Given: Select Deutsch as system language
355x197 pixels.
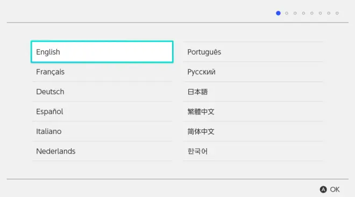Looking at the screenshot, I should click(102, 91).
